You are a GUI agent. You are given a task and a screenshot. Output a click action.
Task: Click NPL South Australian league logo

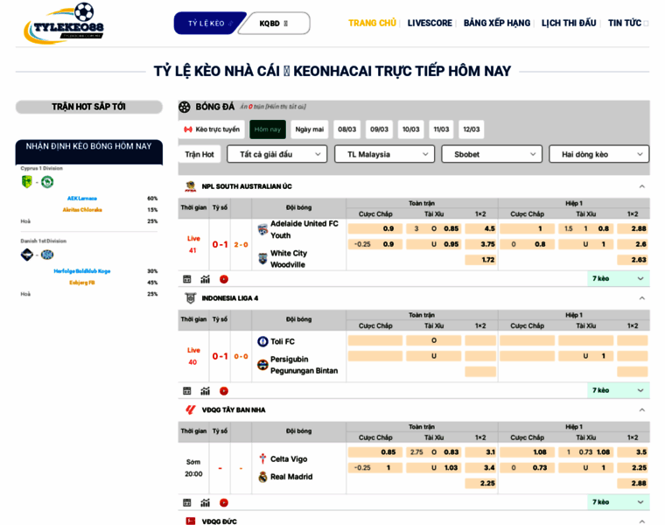(191, 186)
